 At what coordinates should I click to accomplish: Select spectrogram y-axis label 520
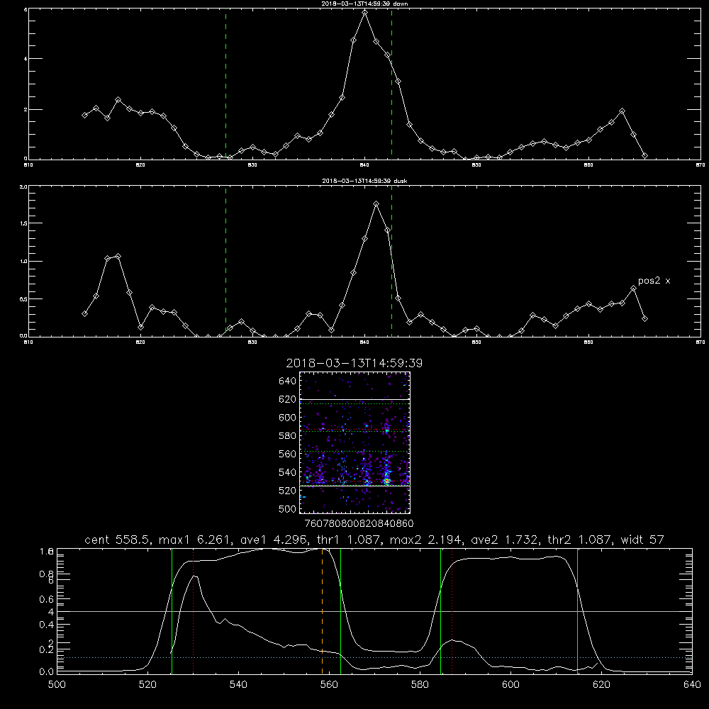pyautogui.click(x=288, y=491)
